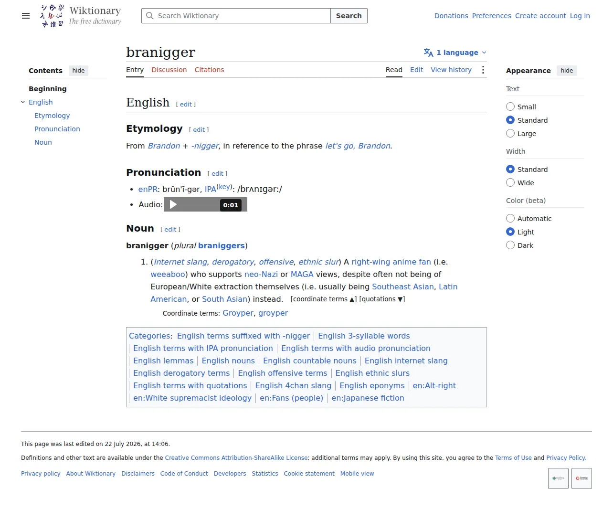
Task: Focus the Search Wiktionary input field
Action: coord(236,16)
